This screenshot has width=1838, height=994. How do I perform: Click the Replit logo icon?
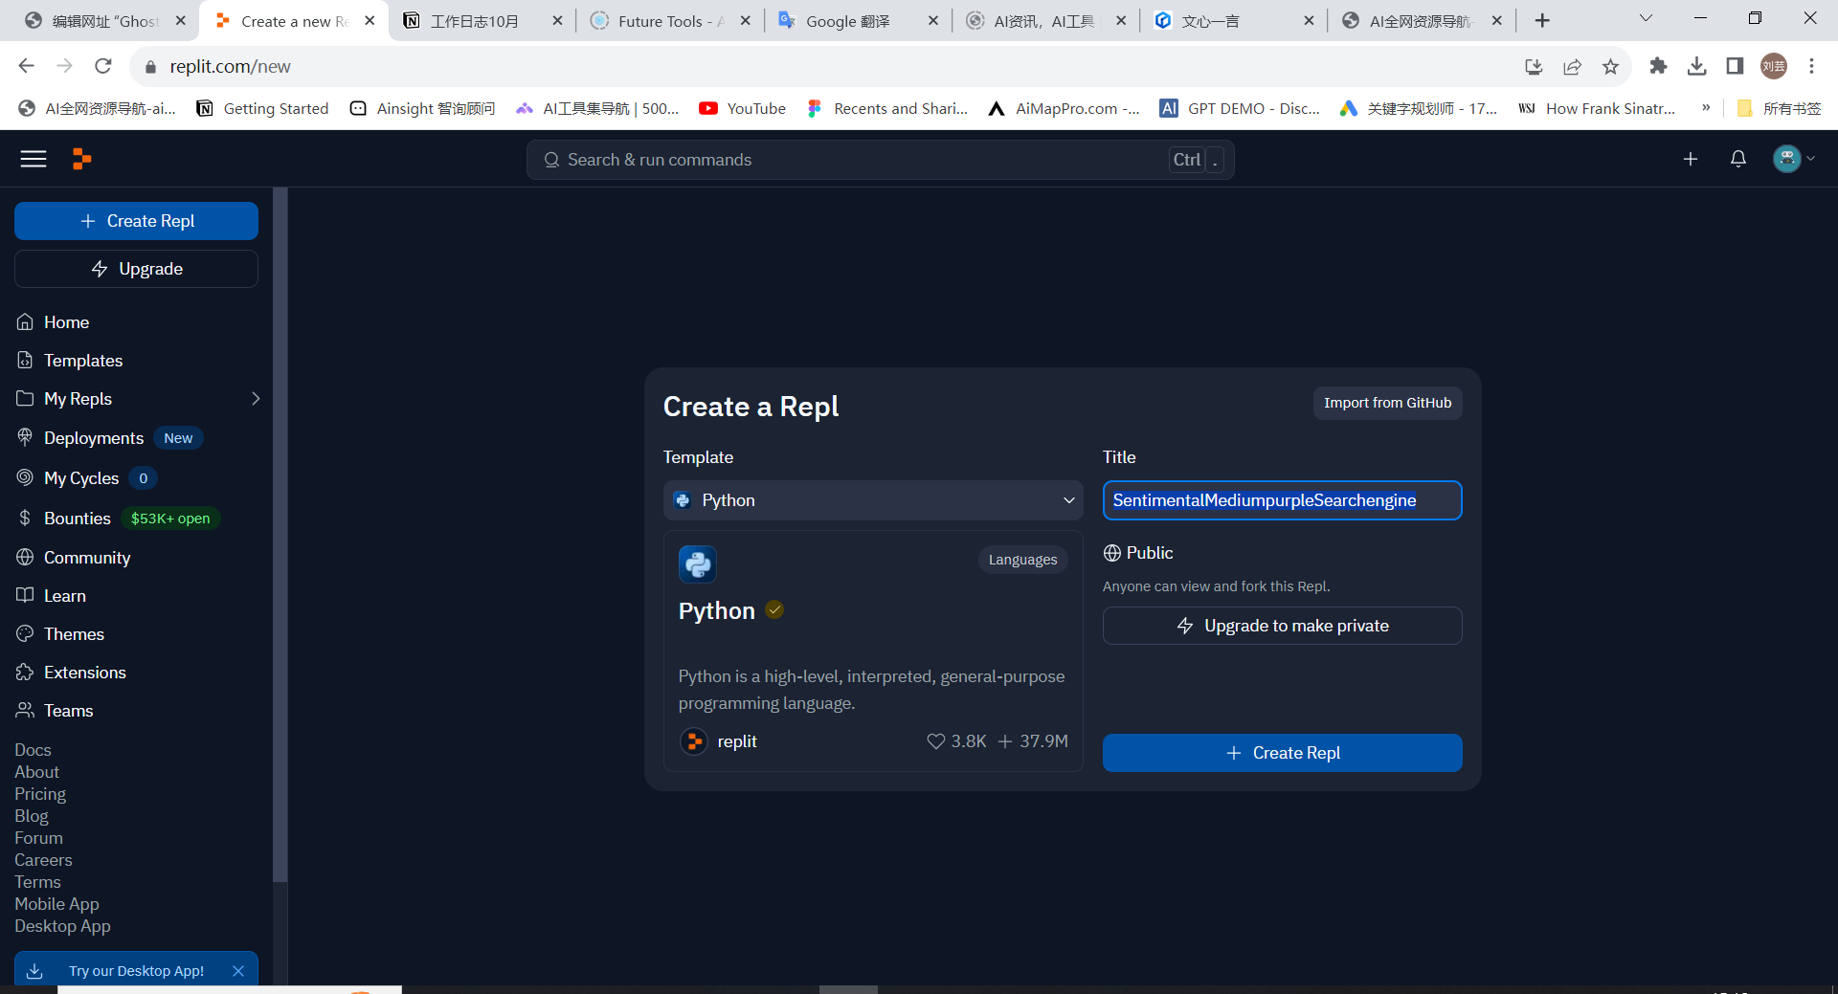coord(82,159)
